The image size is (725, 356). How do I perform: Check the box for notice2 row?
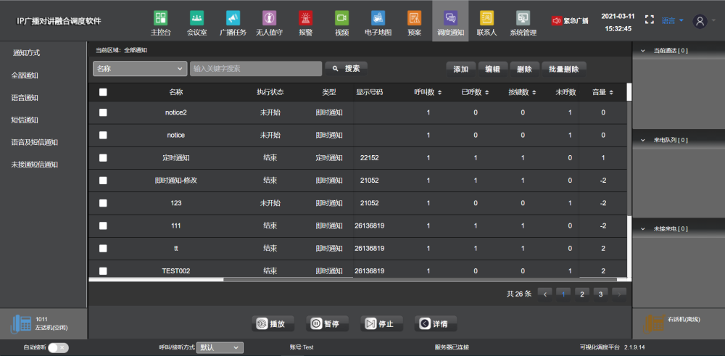coord(103,112)
